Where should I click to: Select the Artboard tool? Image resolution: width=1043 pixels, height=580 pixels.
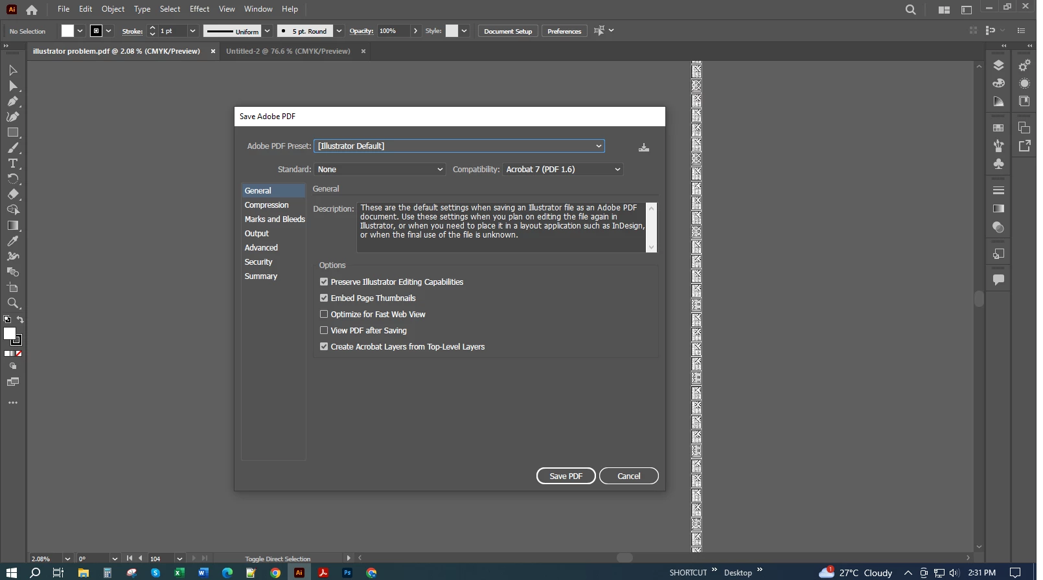coord(12,287)
